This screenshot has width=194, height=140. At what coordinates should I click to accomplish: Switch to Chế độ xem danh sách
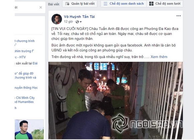coord(124,4)
